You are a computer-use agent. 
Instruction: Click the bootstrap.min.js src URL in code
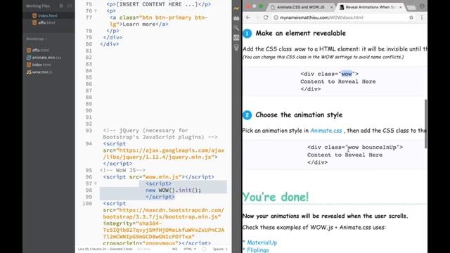click(164, 214)
